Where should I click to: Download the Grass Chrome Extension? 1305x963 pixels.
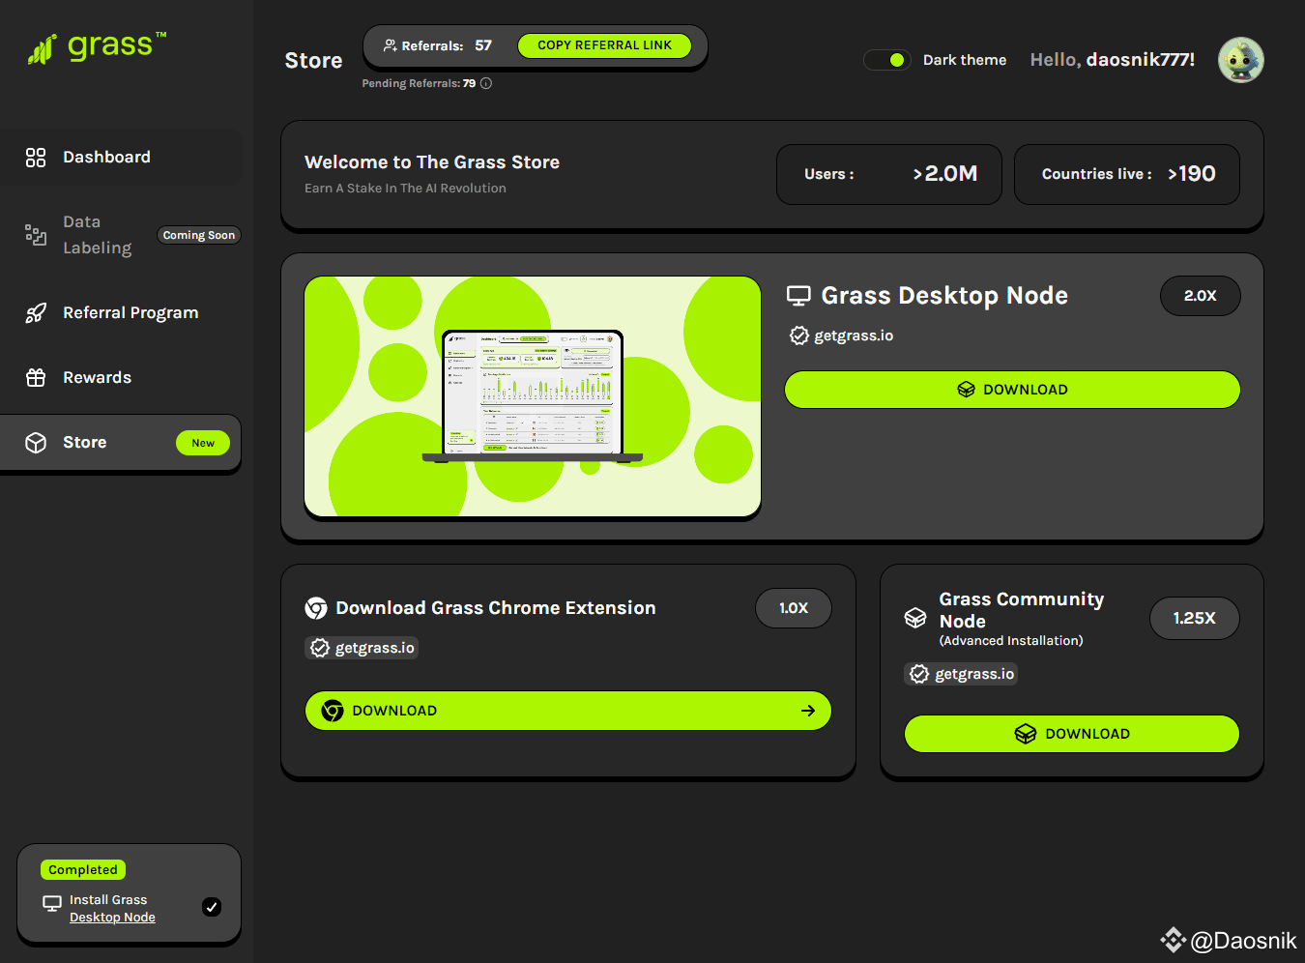click(568, 711)
